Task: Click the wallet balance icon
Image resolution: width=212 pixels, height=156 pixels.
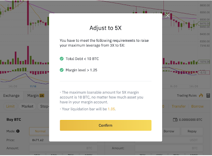Action: coord(175,120)
